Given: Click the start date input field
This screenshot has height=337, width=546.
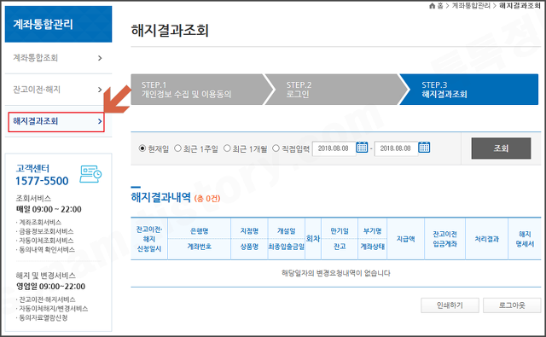Looking at the screenshot, I should tap(334, 148).
